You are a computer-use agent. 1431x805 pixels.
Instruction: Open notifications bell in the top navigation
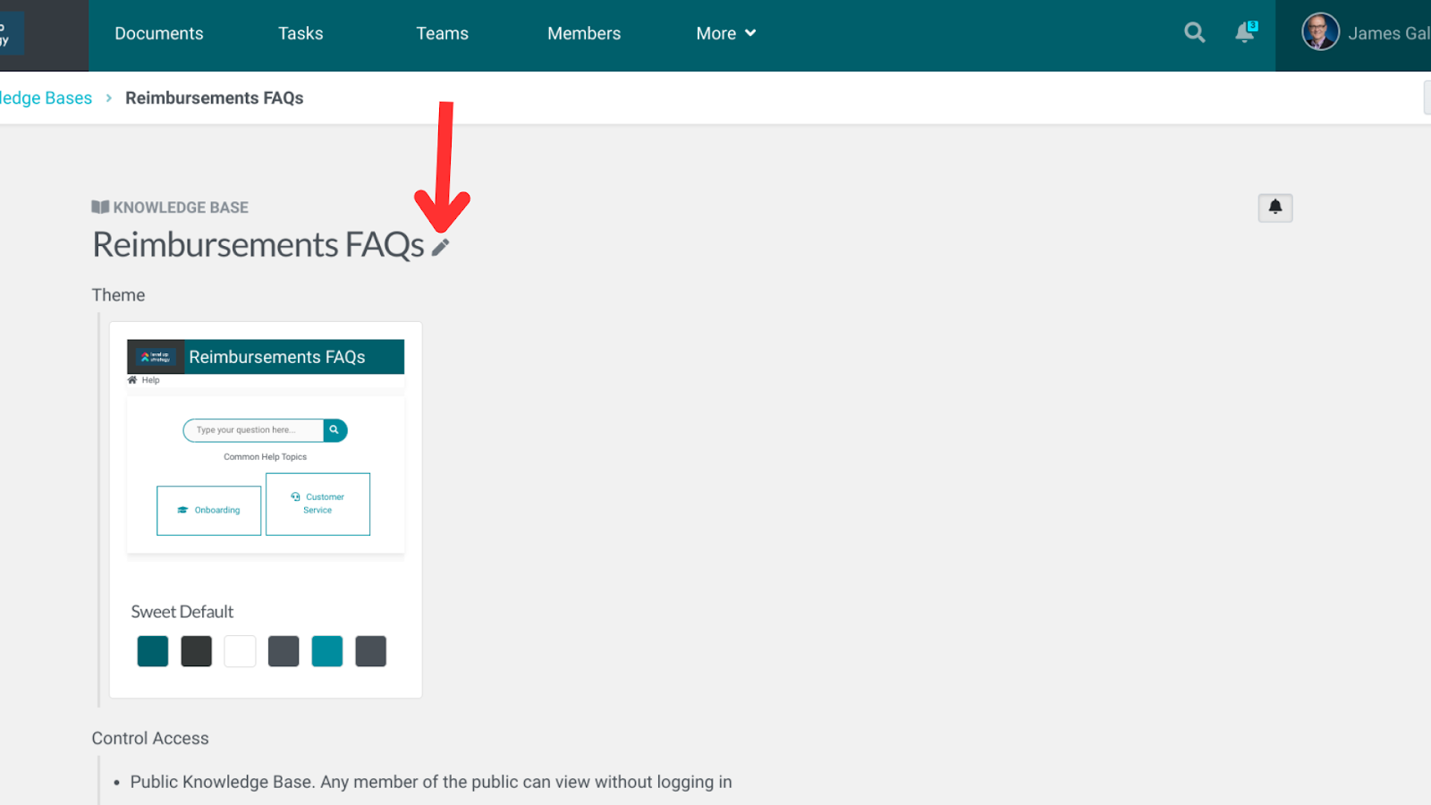(1244, 33)
